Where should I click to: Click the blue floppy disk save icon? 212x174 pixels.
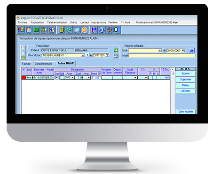pyautogui.click(x=94, y=30)
